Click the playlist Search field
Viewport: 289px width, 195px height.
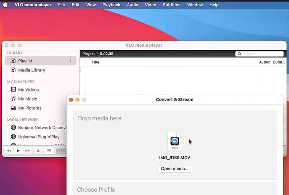coord(259,54)
